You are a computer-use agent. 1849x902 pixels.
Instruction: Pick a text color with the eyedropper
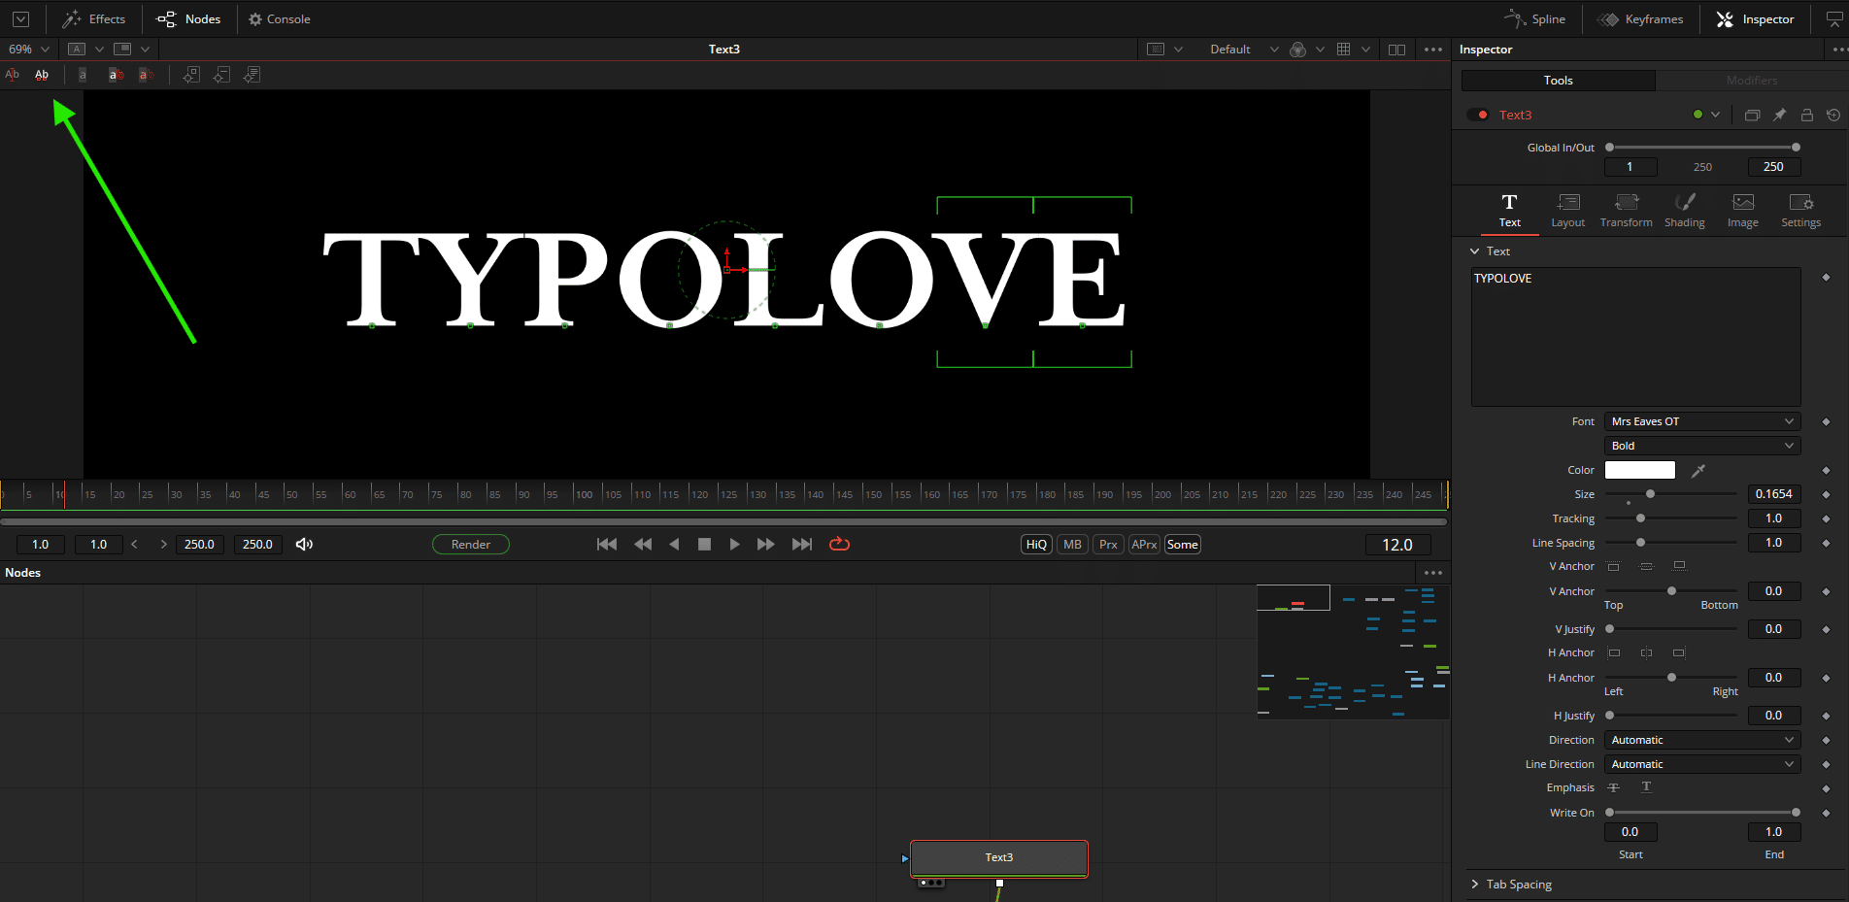[1698, 470]
